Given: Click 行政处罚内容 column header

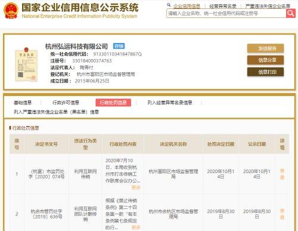Looking at the screenshot, I should (123, 144).
